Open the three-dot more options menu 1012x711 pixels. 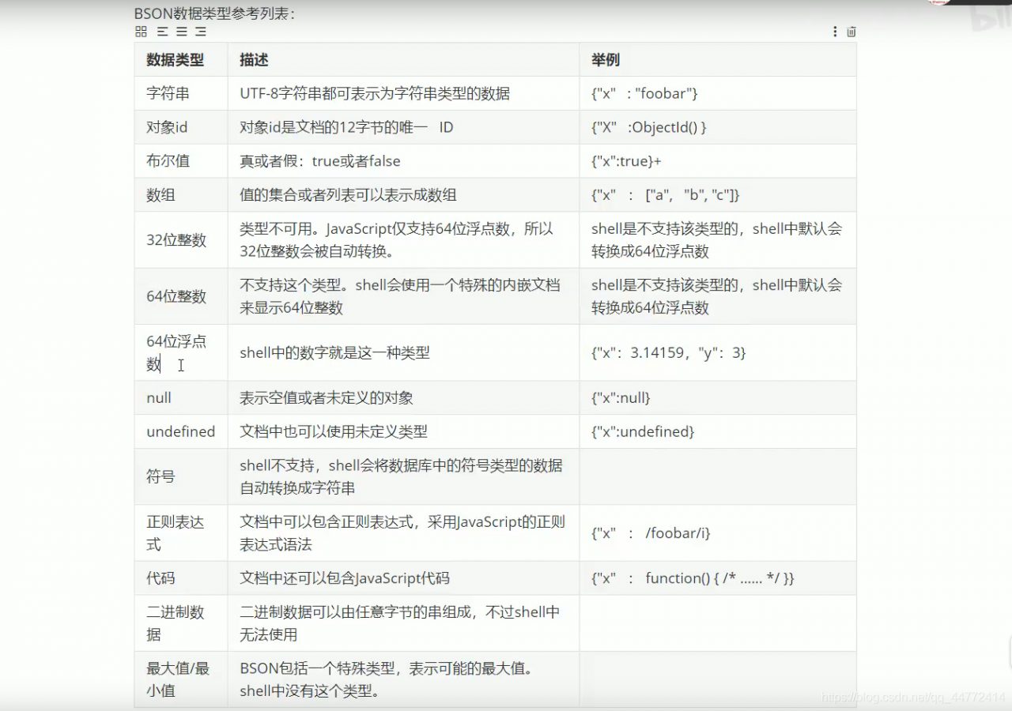point(835,32)
